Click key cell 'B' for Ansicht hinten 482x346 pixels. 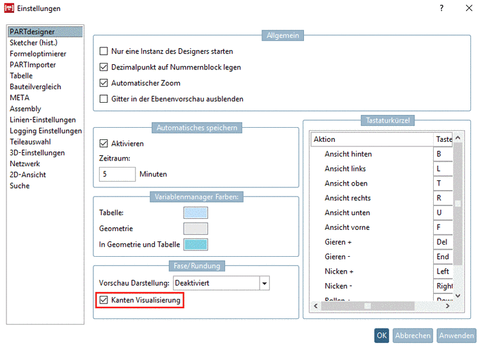click(x=443, y=154)
